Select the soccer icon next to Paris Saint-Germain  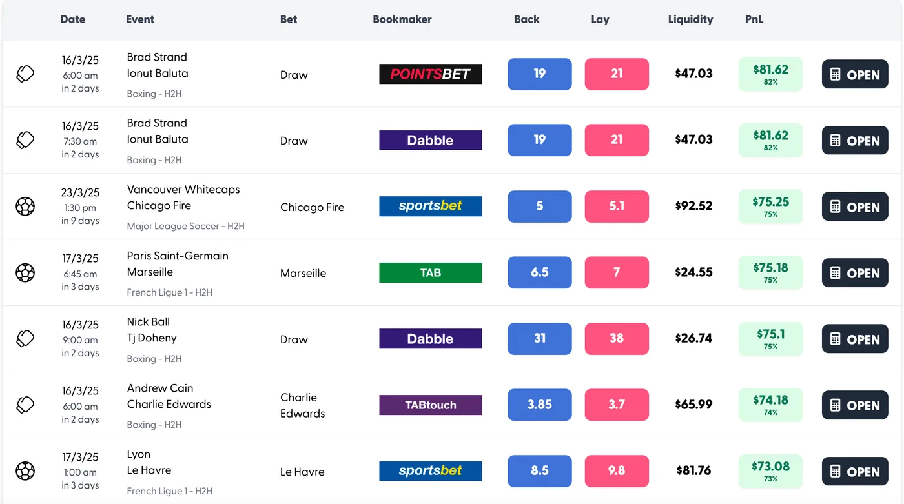click(x=25, y=272)
